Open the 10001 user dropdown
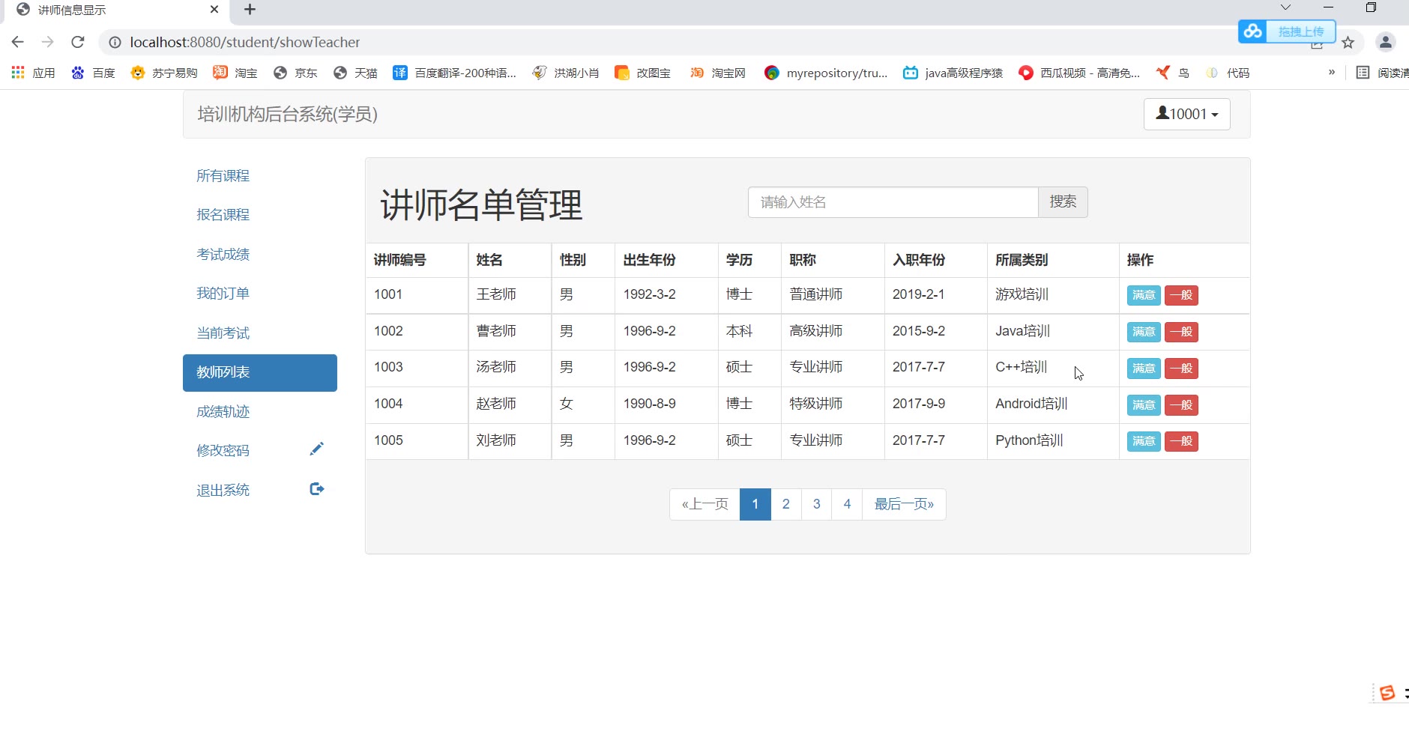The width and height of the screenshot is (1409, 755). point(1186,114)
